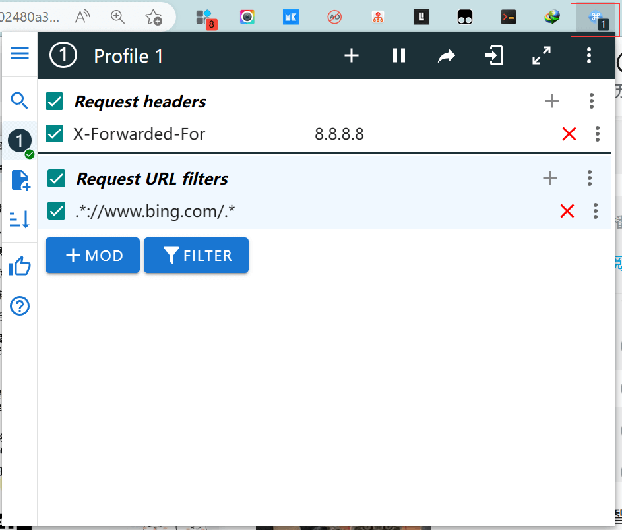Click the share arrow icon
The height and width of the screenshot is (530, 622).
point(447,56)
